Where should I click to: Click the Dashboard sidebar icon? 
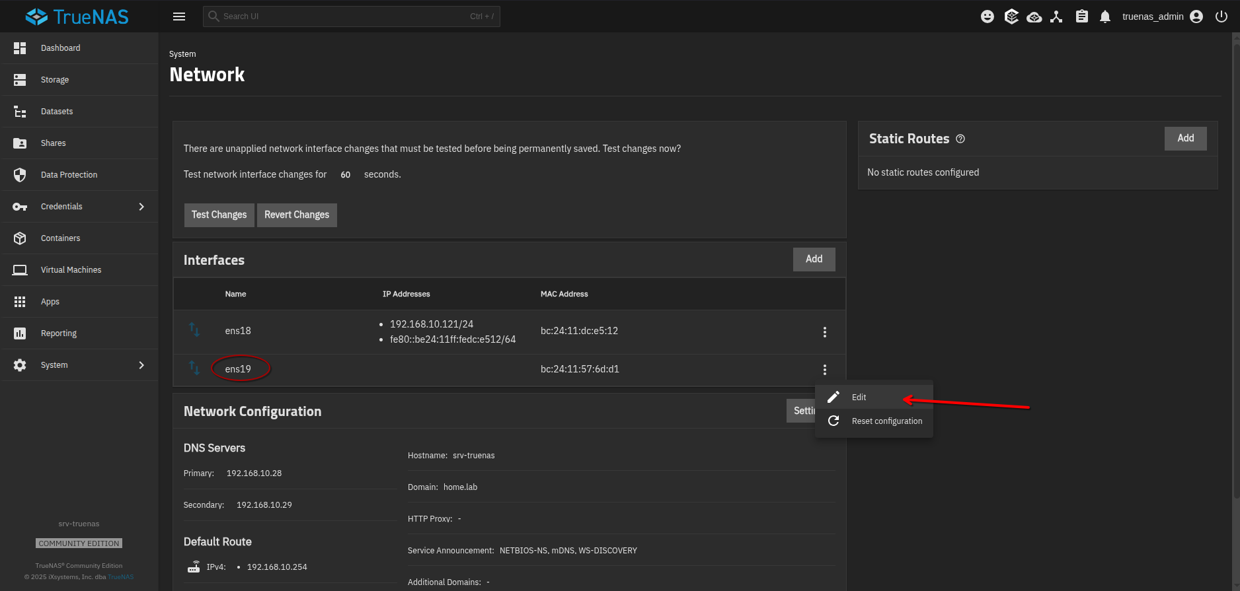(x=20, y=48)
